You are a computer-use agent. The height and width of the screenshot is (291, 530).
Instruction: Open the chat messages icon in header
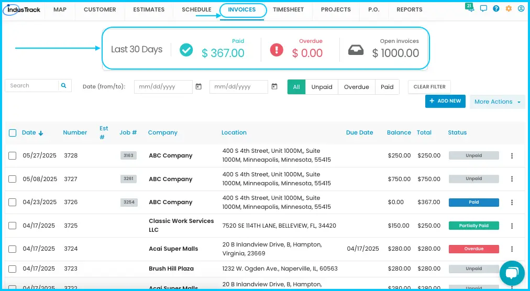pos(483,9)
